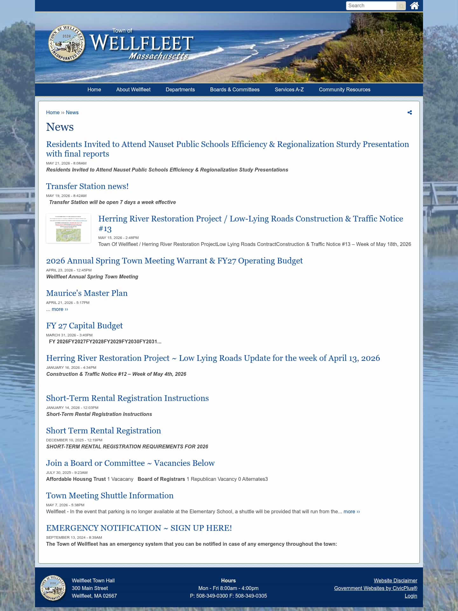This screenshot has height=611, width=458.
Task: Click more link after shuttle description
Action: (x=352, y=511)
